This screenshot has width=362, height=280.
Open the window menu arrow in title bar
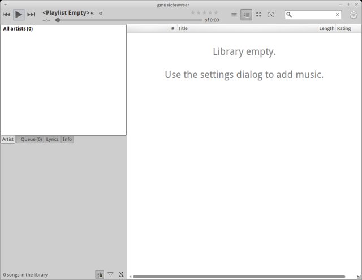(5, 5)
